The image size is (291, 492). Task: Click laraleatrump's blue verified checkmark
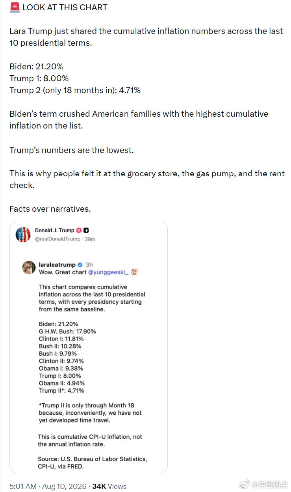[80, 265]
